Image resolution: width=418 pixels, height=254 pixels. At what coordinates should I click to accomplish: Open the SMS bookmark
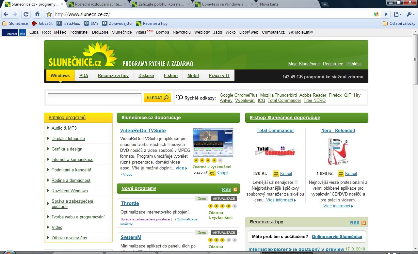pyautogui.click(x=91, y=24)
